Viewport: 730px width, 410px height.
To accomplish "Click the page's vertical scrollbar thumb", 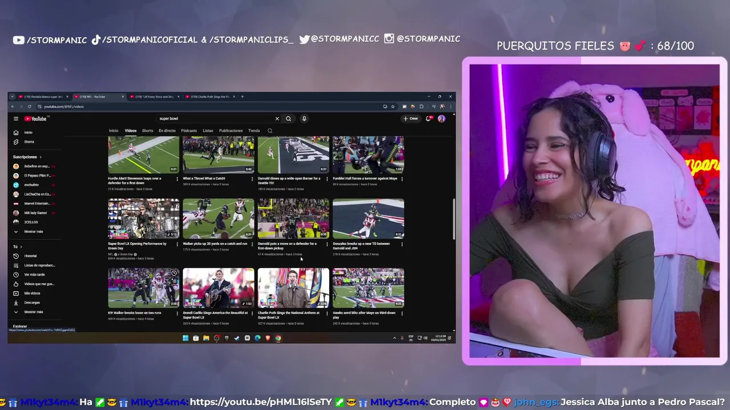I will pos(454,219).
